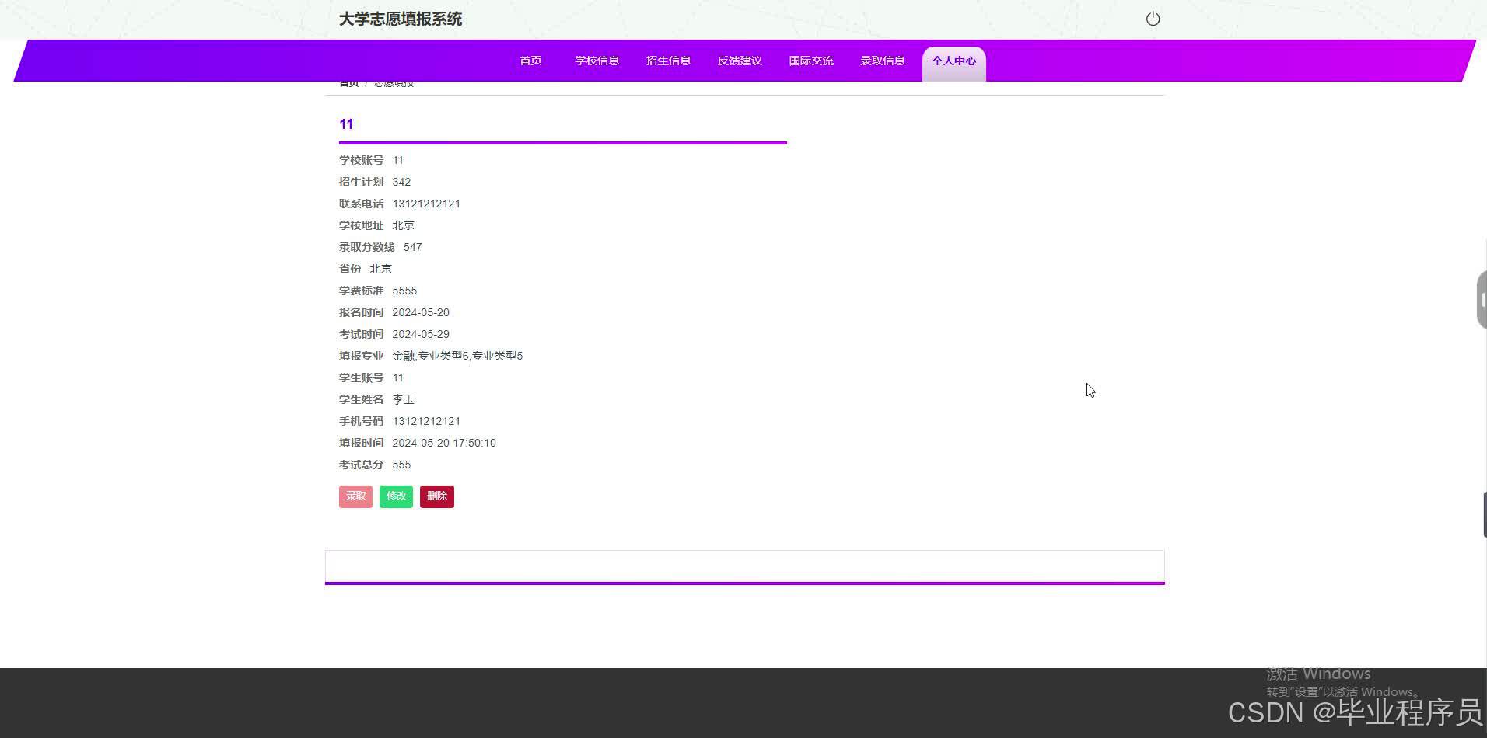Viewport: 1487px width, 738px height.
Task: Click the grey side handle at right edge
Action: point(1482,300)
